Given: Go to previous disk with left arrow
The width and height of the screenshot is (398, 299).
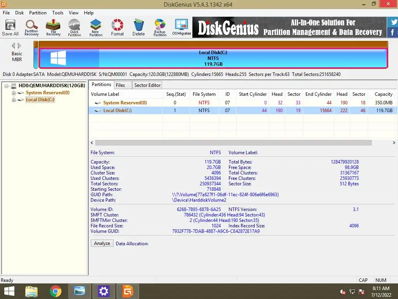Looking at the screenshot, I should [x=13, y=46].
